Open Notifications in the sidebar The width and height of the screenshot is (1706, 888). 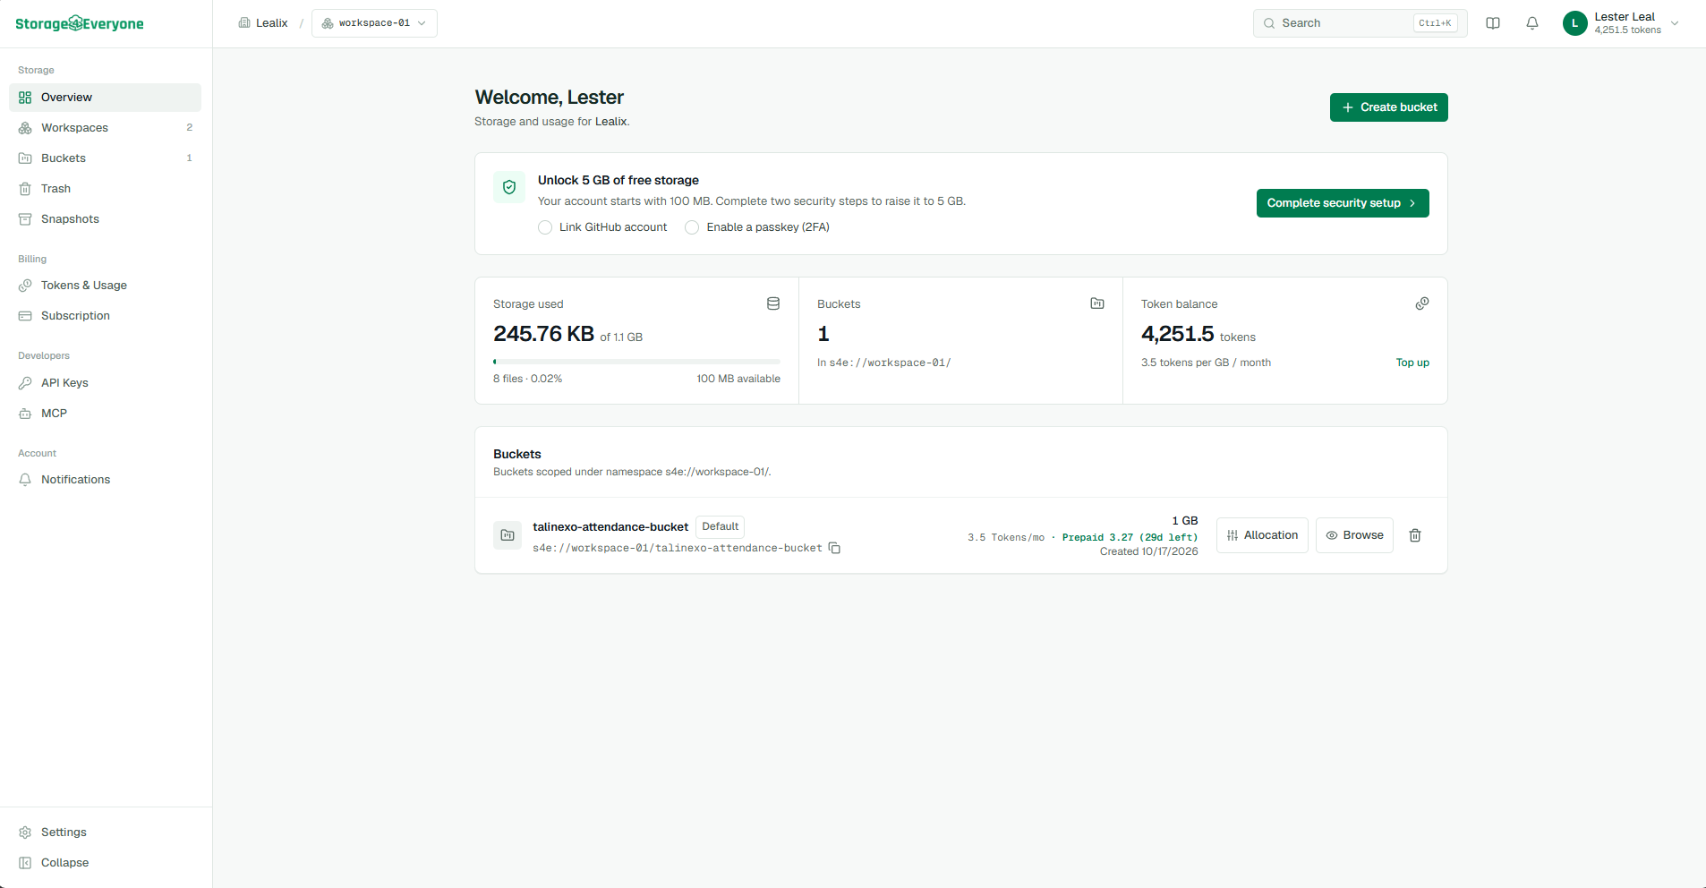point(105,480)
